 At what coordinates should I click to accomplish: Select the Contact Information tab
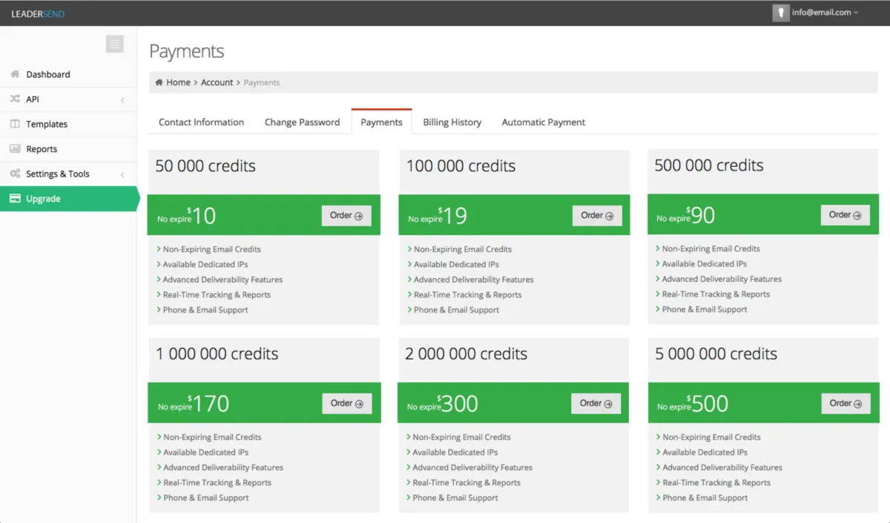tap(201, 122)
